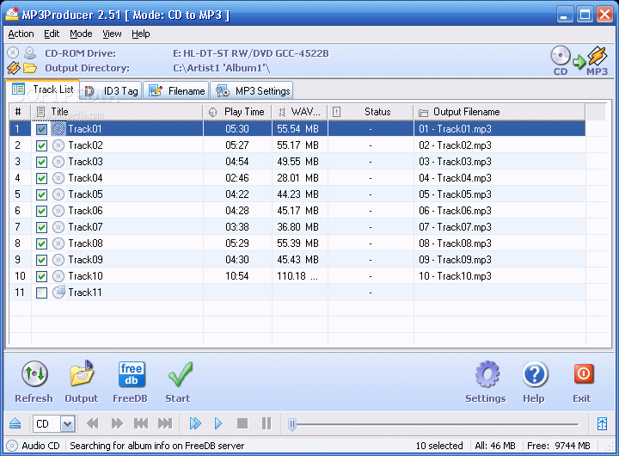Select the Track List tab
This screenshot has width=619, height=456.
tap(43, 89)
